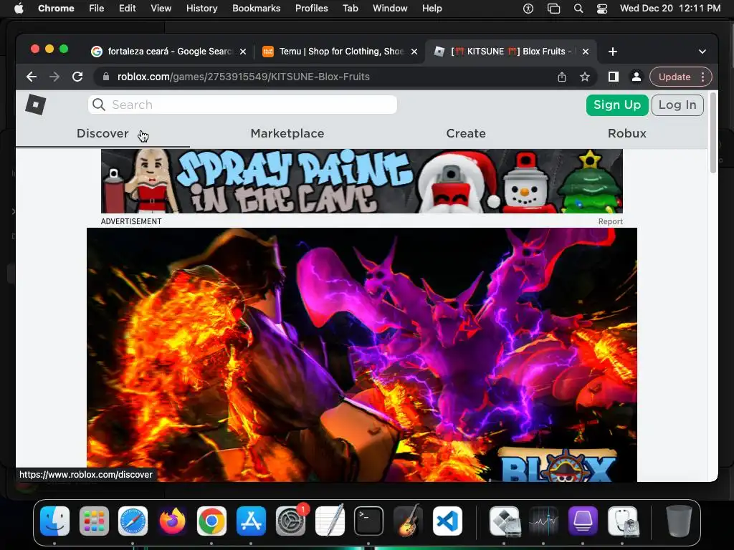The image size is (734, 550).
Task: Open Apple Configurator purple dock icon
Action: (x=583, y=521)
